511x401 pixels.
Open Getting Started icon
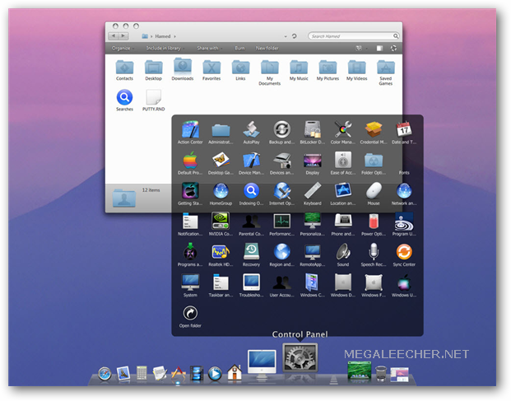click(x=190, y=191)
